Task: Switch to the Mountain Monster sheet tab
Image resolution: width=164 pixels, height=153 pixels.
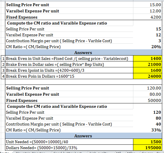Action: (x=30, y=152)
